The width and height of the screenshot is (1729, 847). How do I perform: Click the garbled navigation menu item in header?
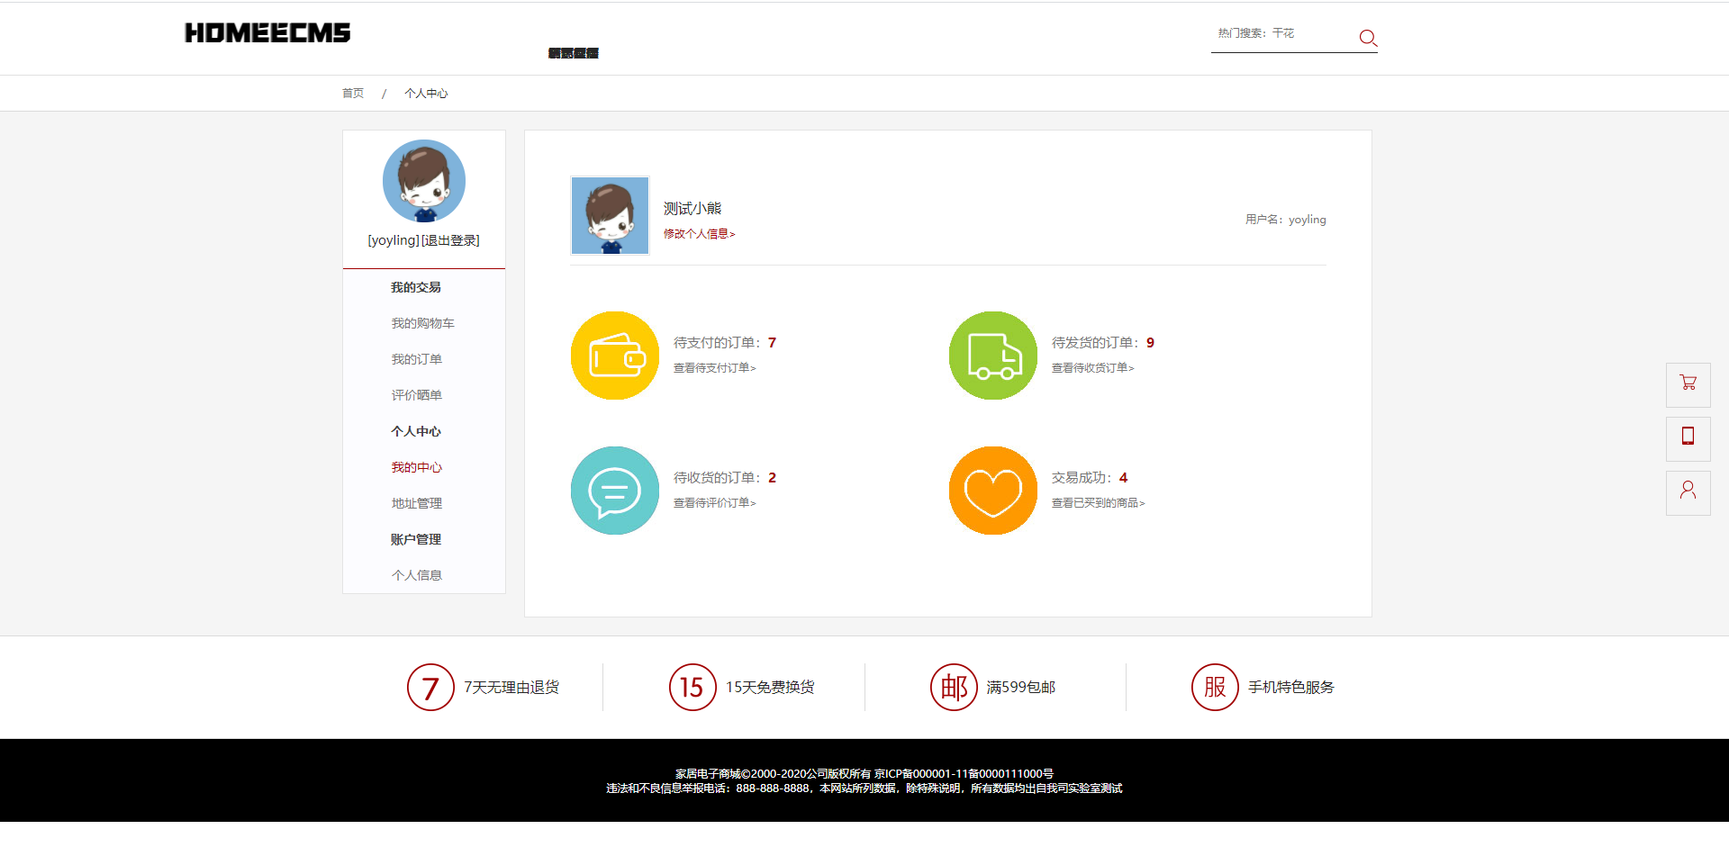[x=574, y=53]
